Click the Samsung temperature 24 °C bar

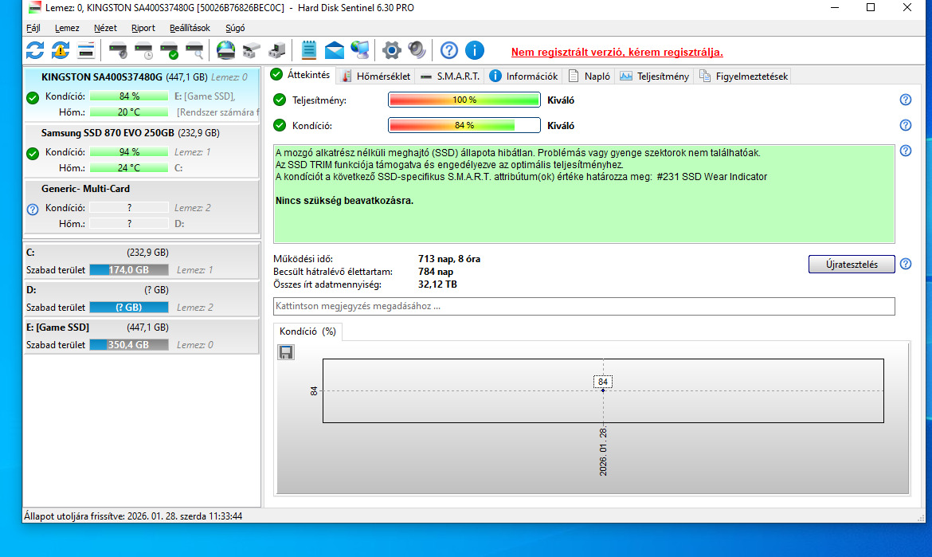pyautogui.click(x=129, y=167)
